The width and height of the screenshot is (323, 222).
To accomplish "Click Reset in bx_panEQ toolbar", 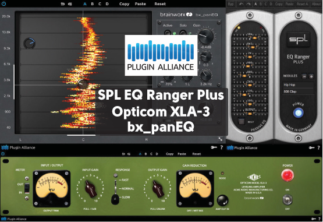I will pyautogui.click(x=160, y=4).
